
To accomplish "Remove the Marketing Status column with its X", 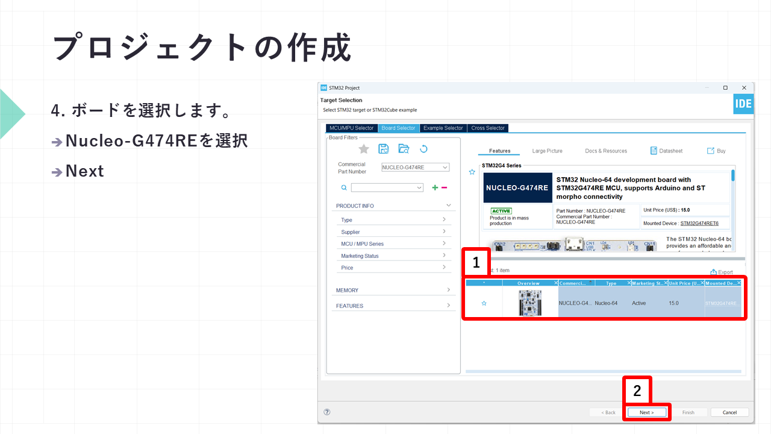I will point(666,283).
